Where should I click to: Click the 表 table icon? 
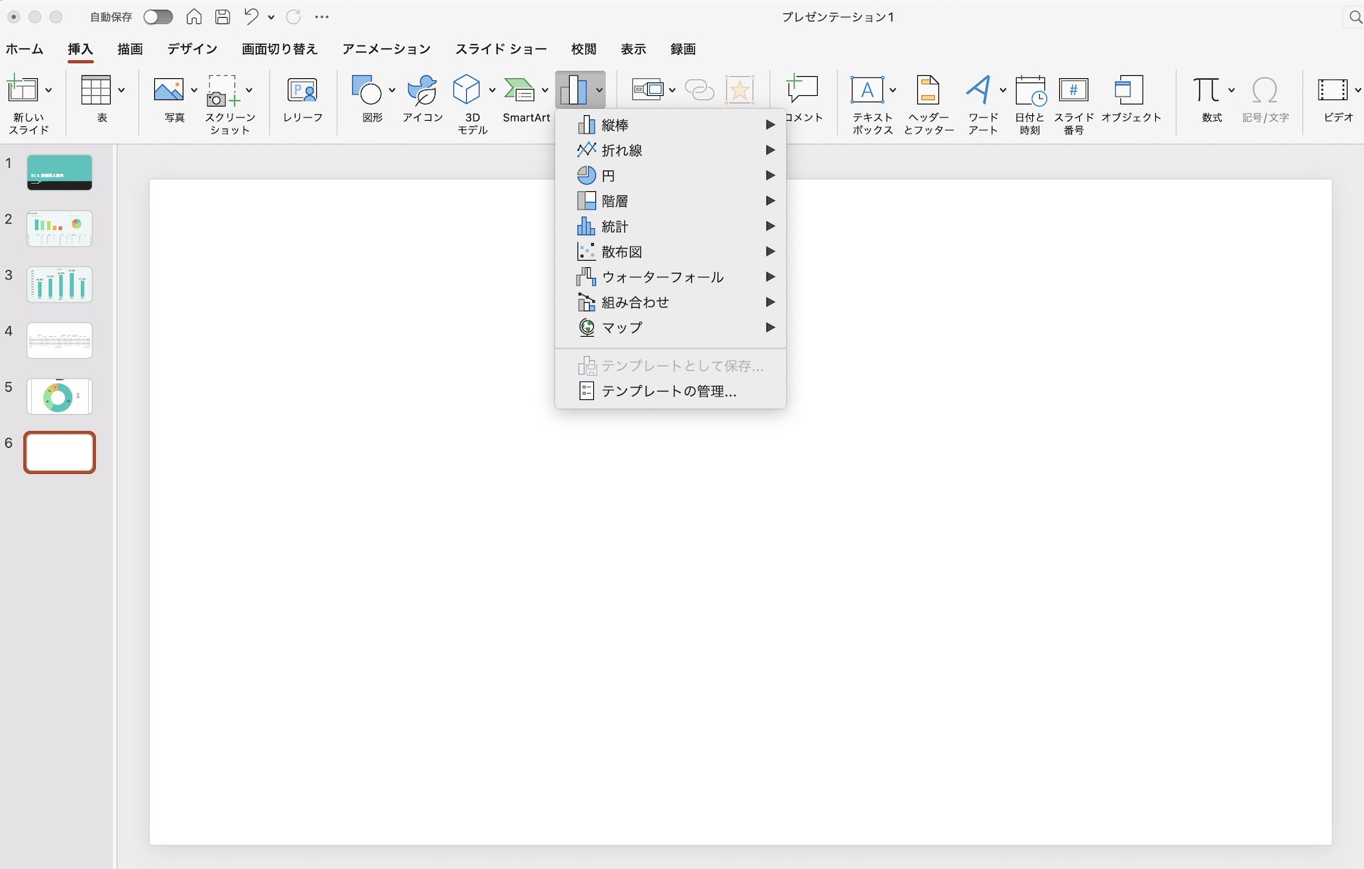point(97,90)
